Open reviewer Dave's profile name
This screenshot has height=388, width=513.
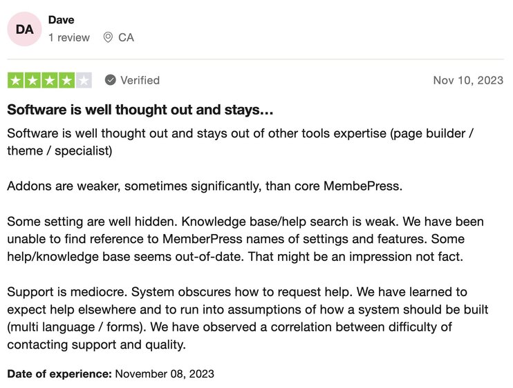[x=62, y=20]
